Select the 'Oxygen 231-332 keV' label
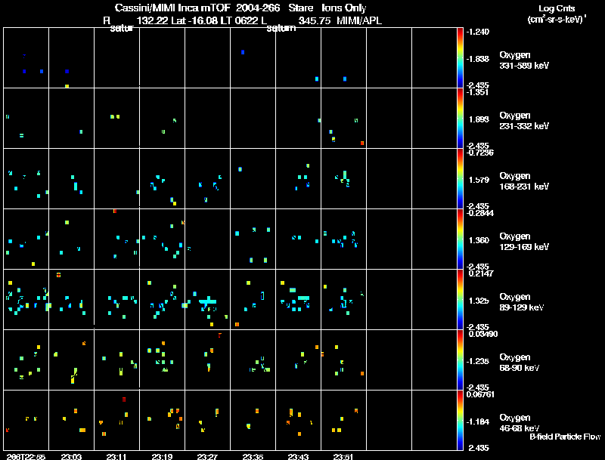605x460 pixels. pos(524,121)
